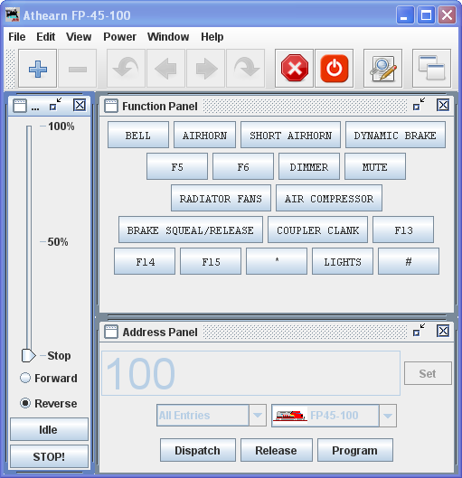Click the # function button
462x478 pixels.
point(409,261)
